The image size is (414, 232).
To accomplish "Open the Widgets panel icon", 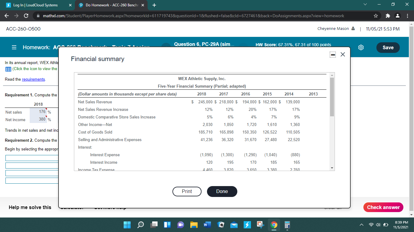I will click(x=167, y=225).
